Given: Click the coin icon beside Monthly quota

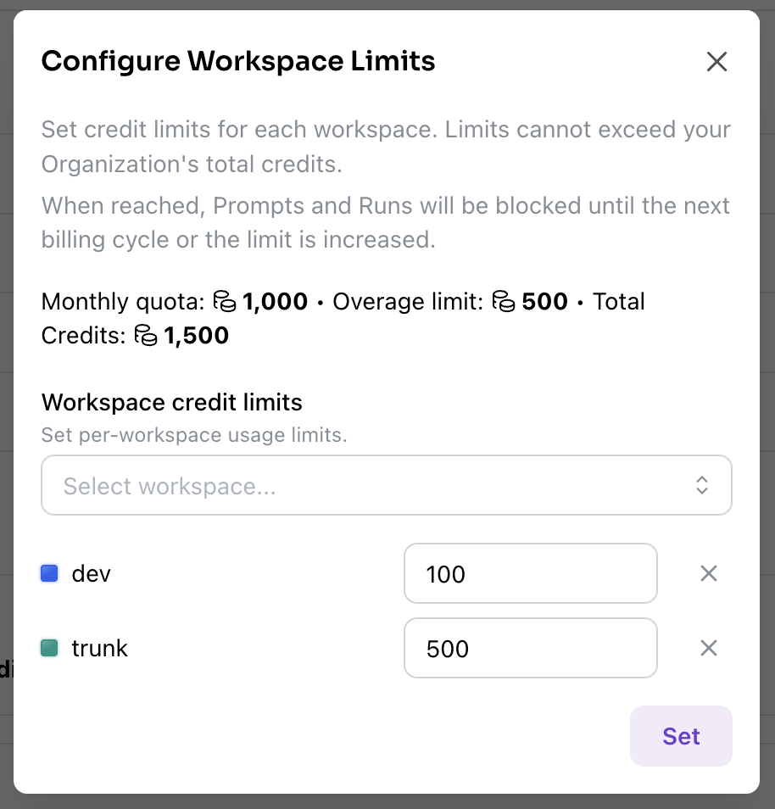Looking at the screenshot, I should click(224, 302).
